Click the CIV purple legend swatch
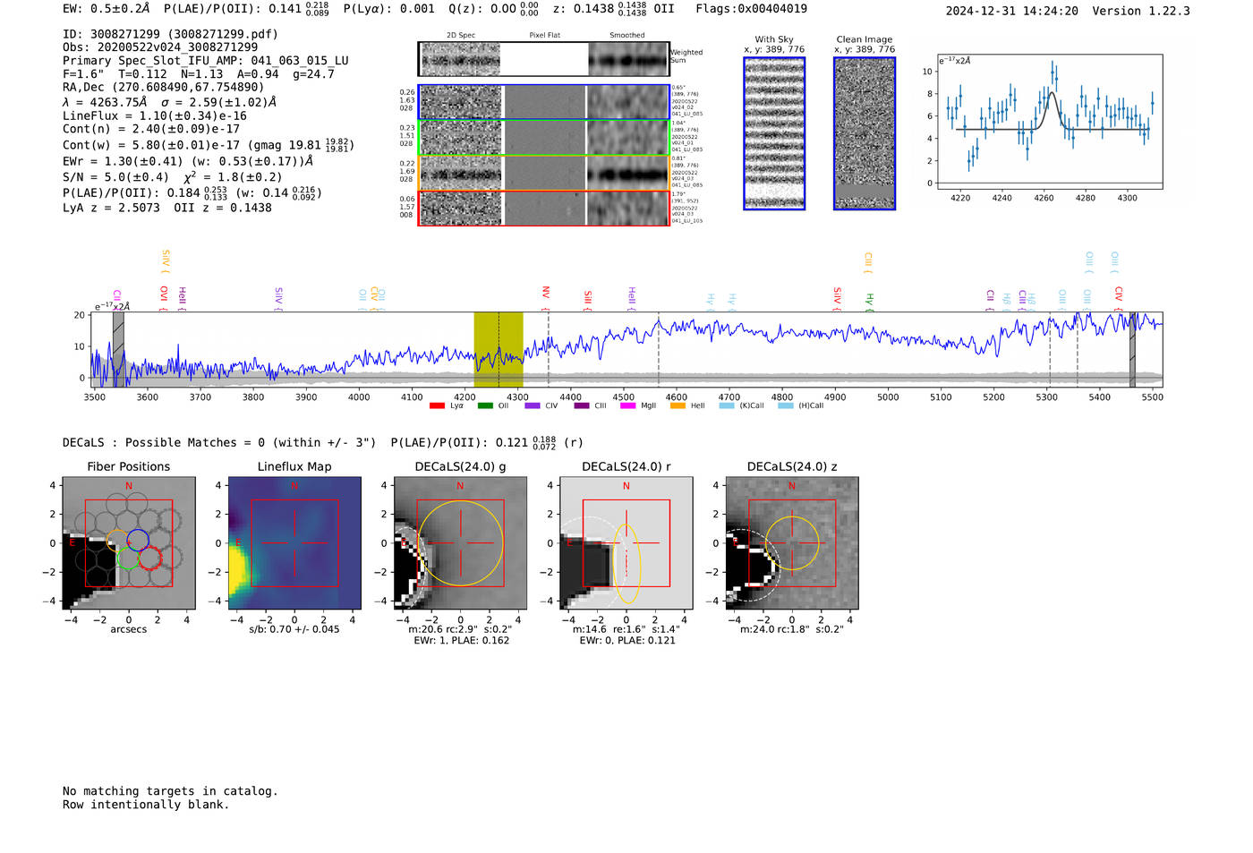This screenshot has height=853, width=1253. pos(533,405)
